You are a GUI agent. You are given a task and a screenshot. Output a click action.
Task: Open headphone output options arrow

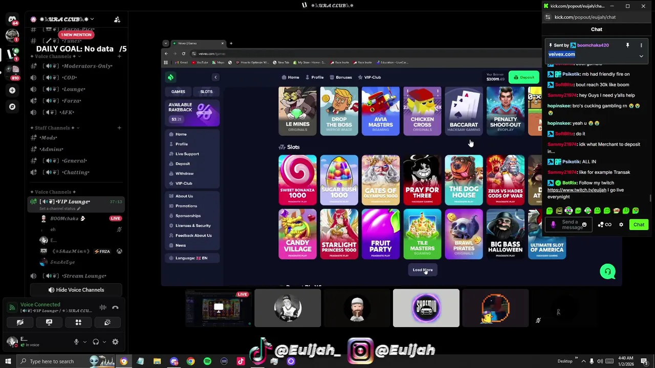click(104, 342)
